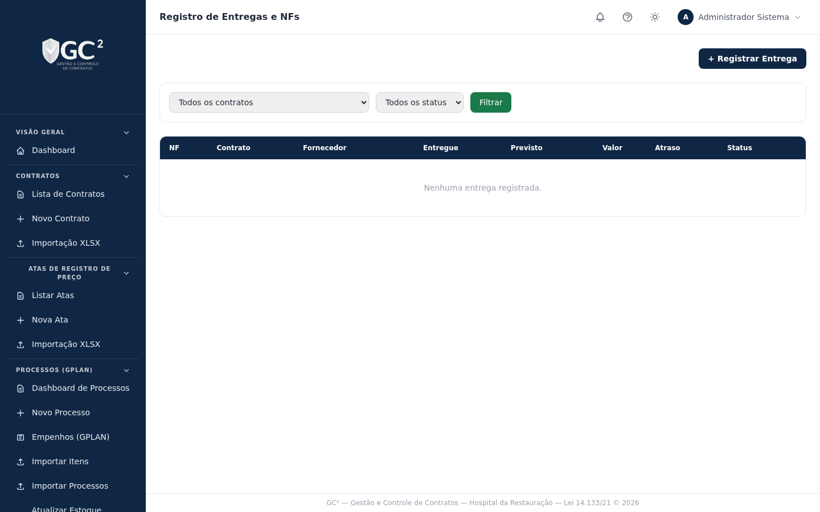This screenshot has width=820, height=512.
Task: Click upload icon beside Importar Processos
Action: [x=20, y=486]
